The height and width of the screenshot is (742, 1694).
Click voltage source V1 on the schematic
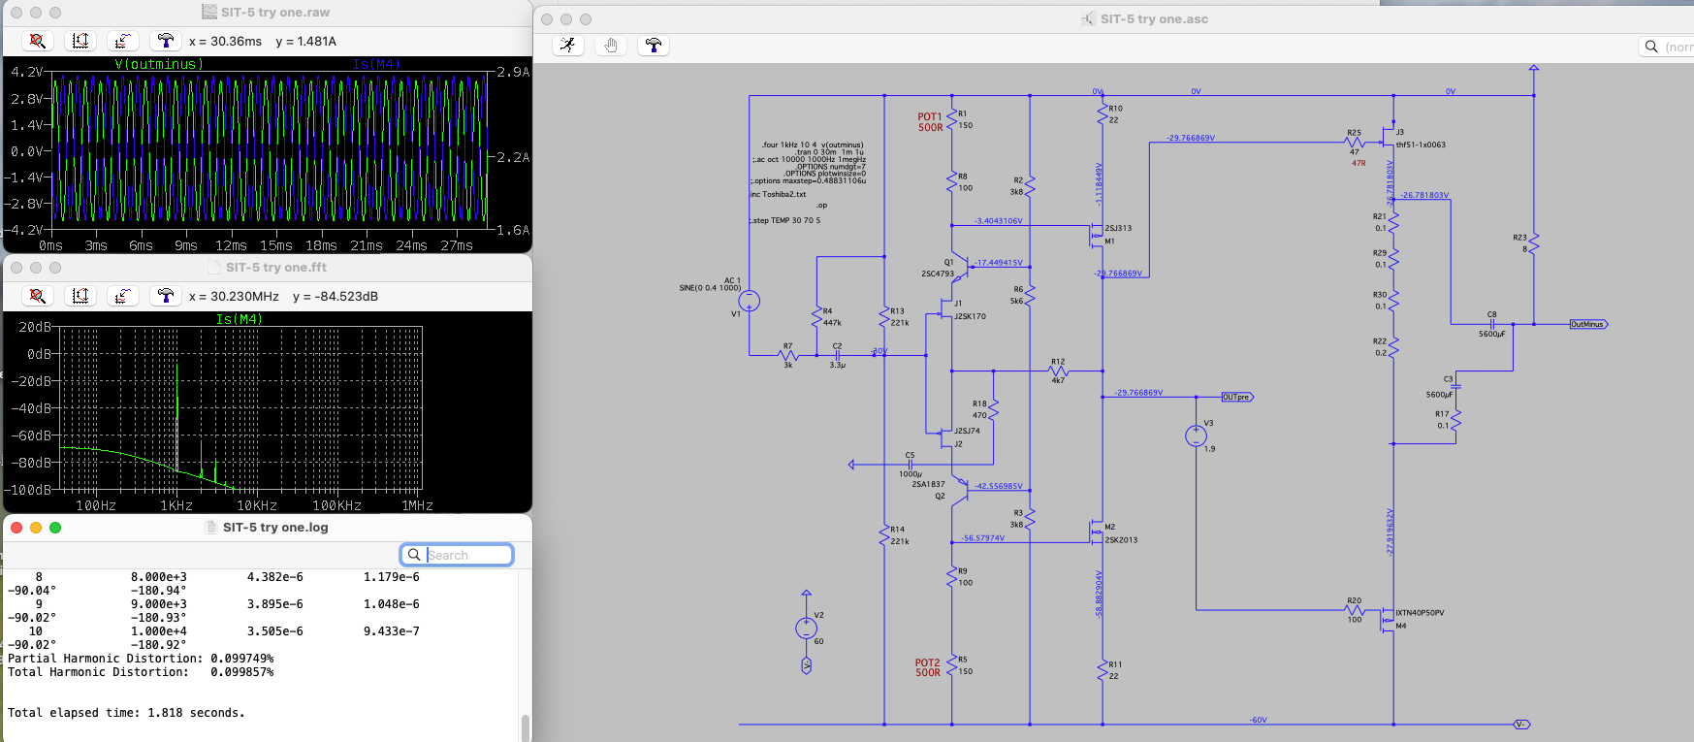[749, 302]
